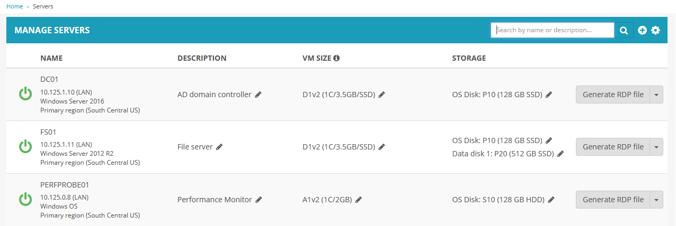The height and width of the screenshot is (226, 676).
Task: Expand PERFPROBE01 Generate RDP file dropdown arrow
Action: [x=656, y=200]
